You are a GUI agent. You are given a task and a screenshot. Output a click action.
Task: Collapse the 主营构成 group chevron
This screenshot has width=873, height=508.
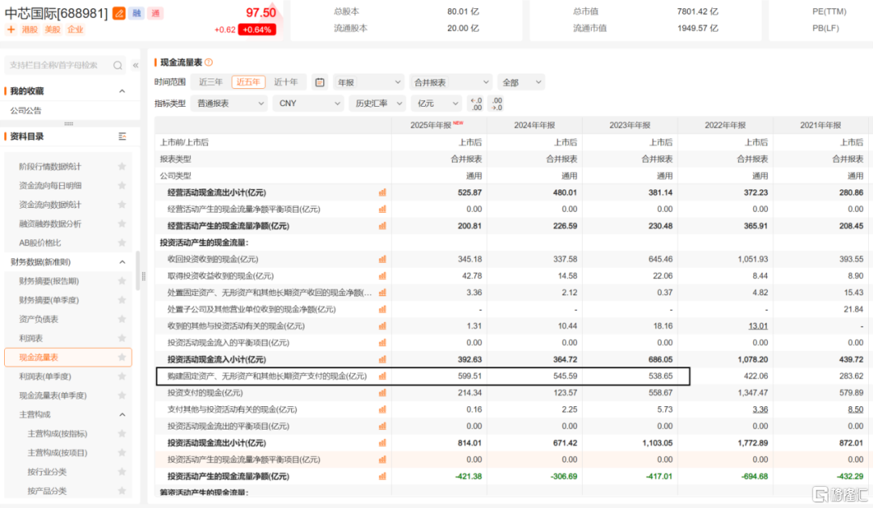tap(122, 415)
